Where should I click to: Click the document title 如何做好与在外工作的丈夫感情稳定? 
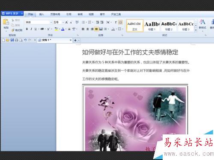coord(130,52)
